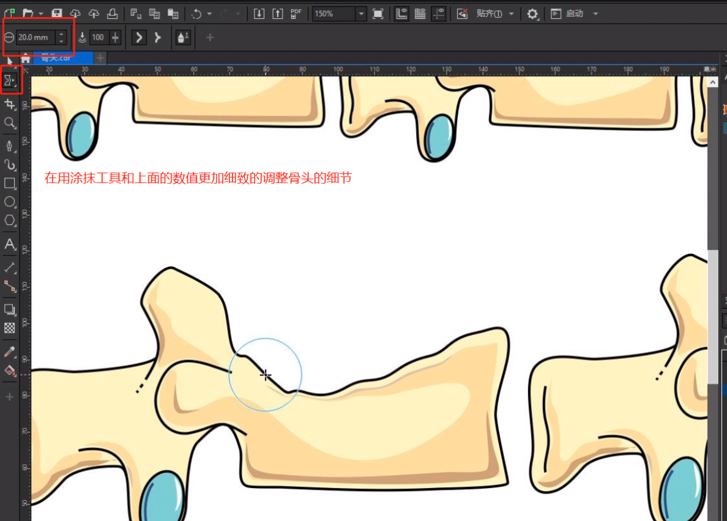Screen dimensions: 727x521
Task: Expand the Open recent files arrow
Action: (x=41, y=14)
